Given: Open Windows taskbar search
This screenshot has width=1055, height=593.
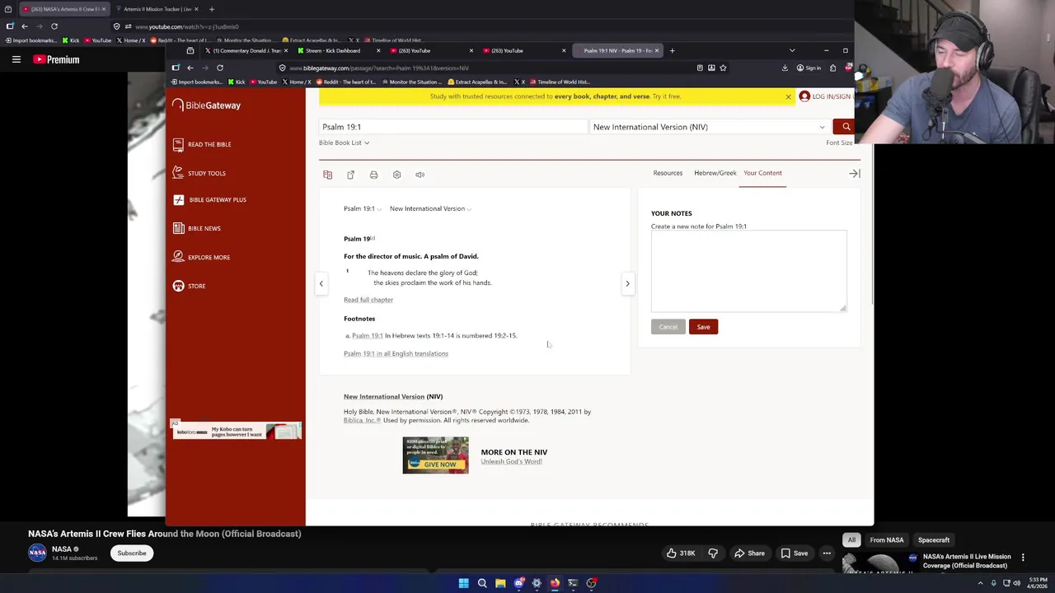Looking at the screenshot, I should 482,583.
